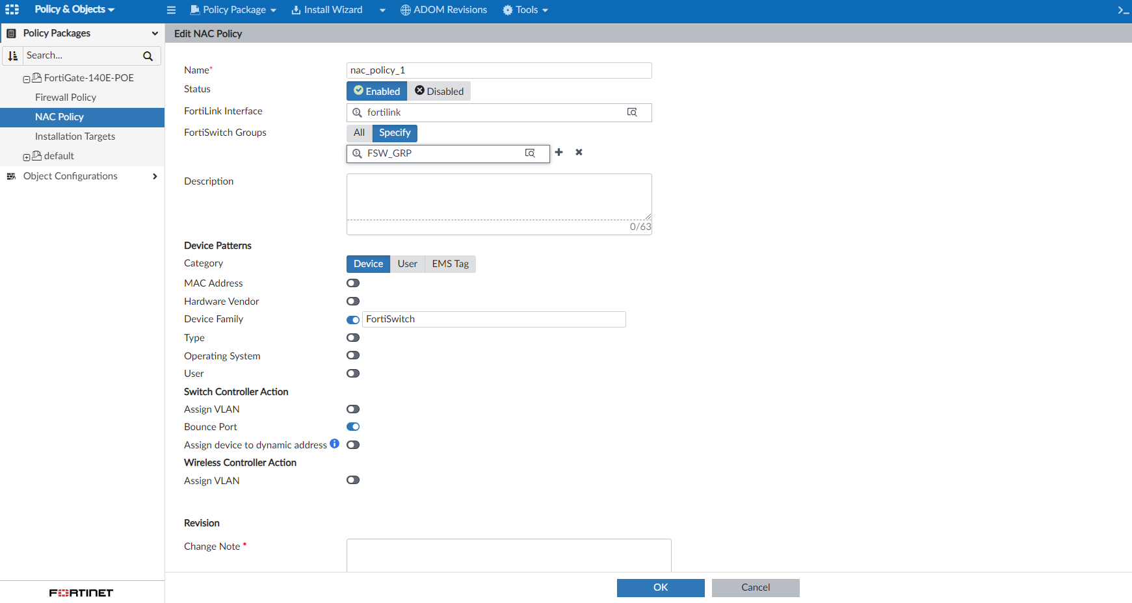Image resolution: width=1132 pixels, height=603 pixels.
Task: Click the Name field nac_policy_1
Action: tap(499, 70)
